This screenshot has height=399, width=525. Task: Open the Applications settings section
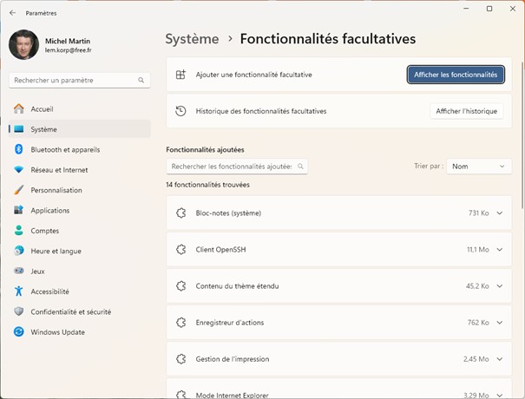[49, 211]
